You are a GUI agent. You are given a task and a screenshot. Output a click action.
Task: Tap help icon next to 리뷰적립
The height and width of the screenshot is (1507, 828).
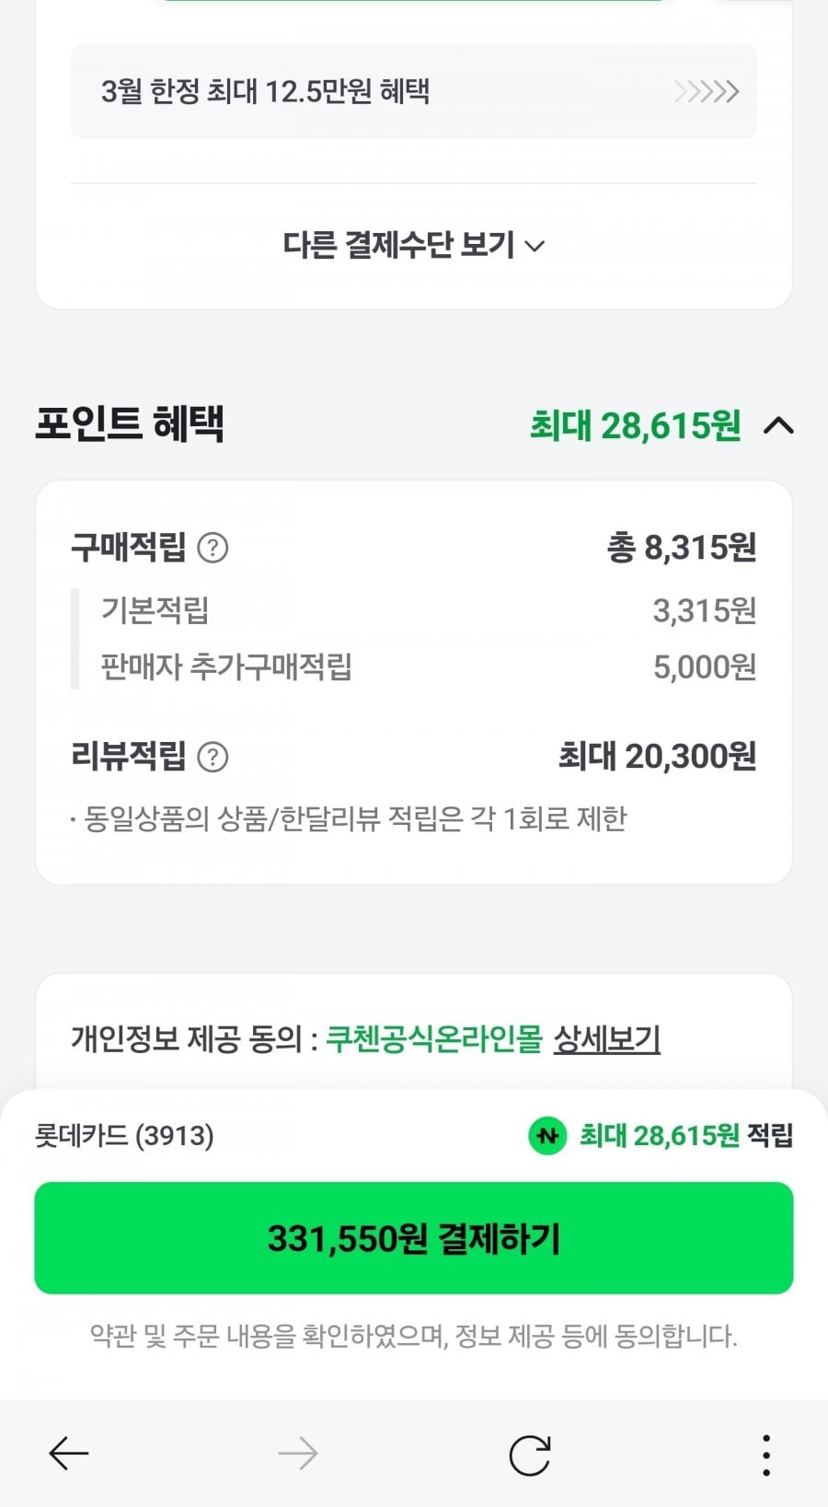213,757
